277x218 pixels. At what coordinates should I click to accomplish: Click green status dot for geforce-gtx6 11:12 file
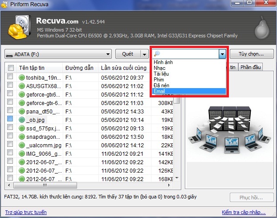[x=21, y=94]
